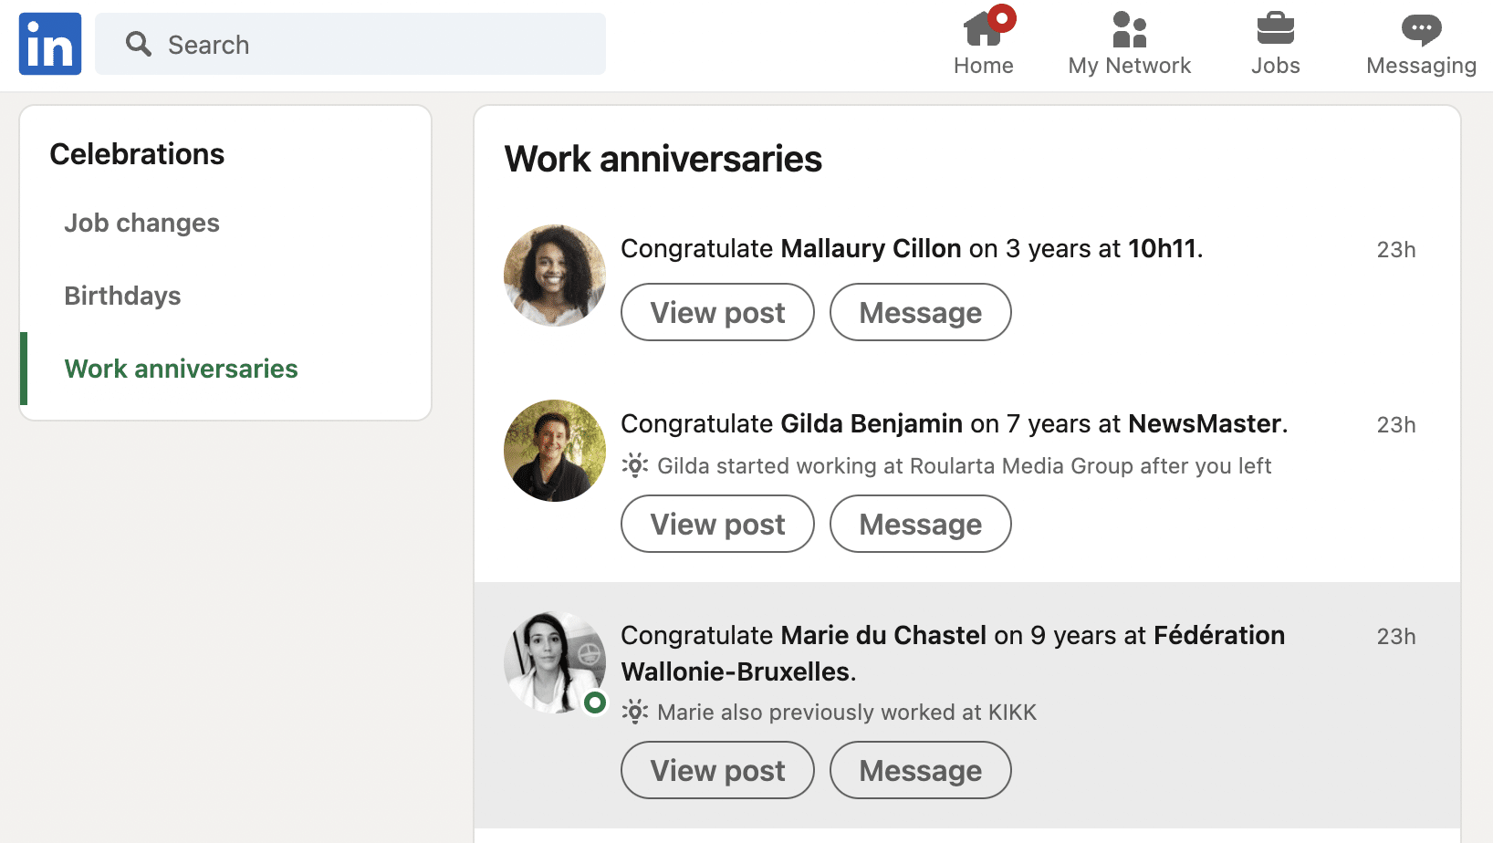Click the lightbulb icon beside Gilda's insight
Screen dimensions: 1493x843
point(635,465)
